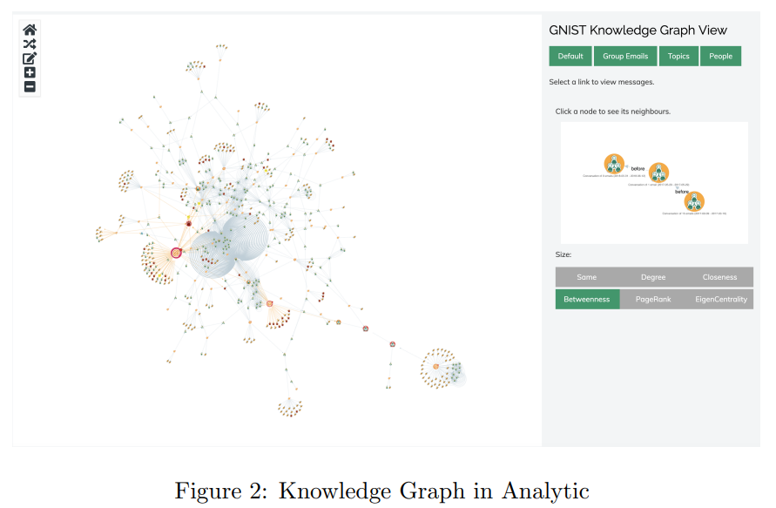Image resolution: width=776 pixels, height=508 pixels.
Task: Click the home reset view icon
Action: [x=30, y=30]
